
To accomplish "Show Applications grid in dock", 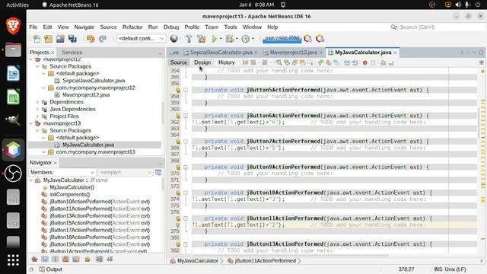I will (13, 260).
